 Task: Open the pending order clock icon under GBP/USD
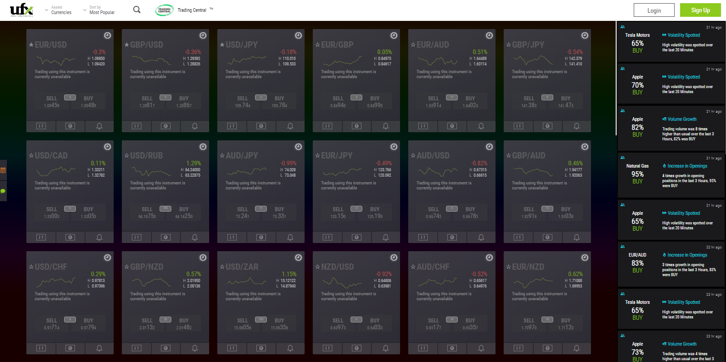point(165,126)
